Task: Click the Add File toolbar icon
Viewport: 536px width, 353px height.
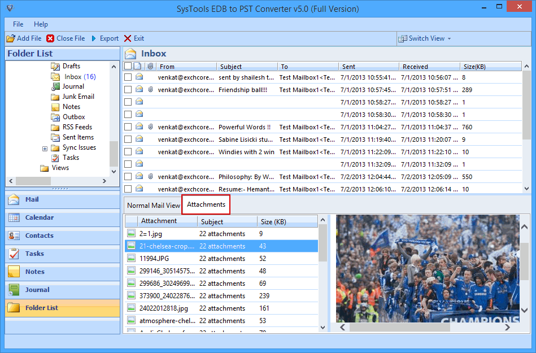Action: point(11,38)
